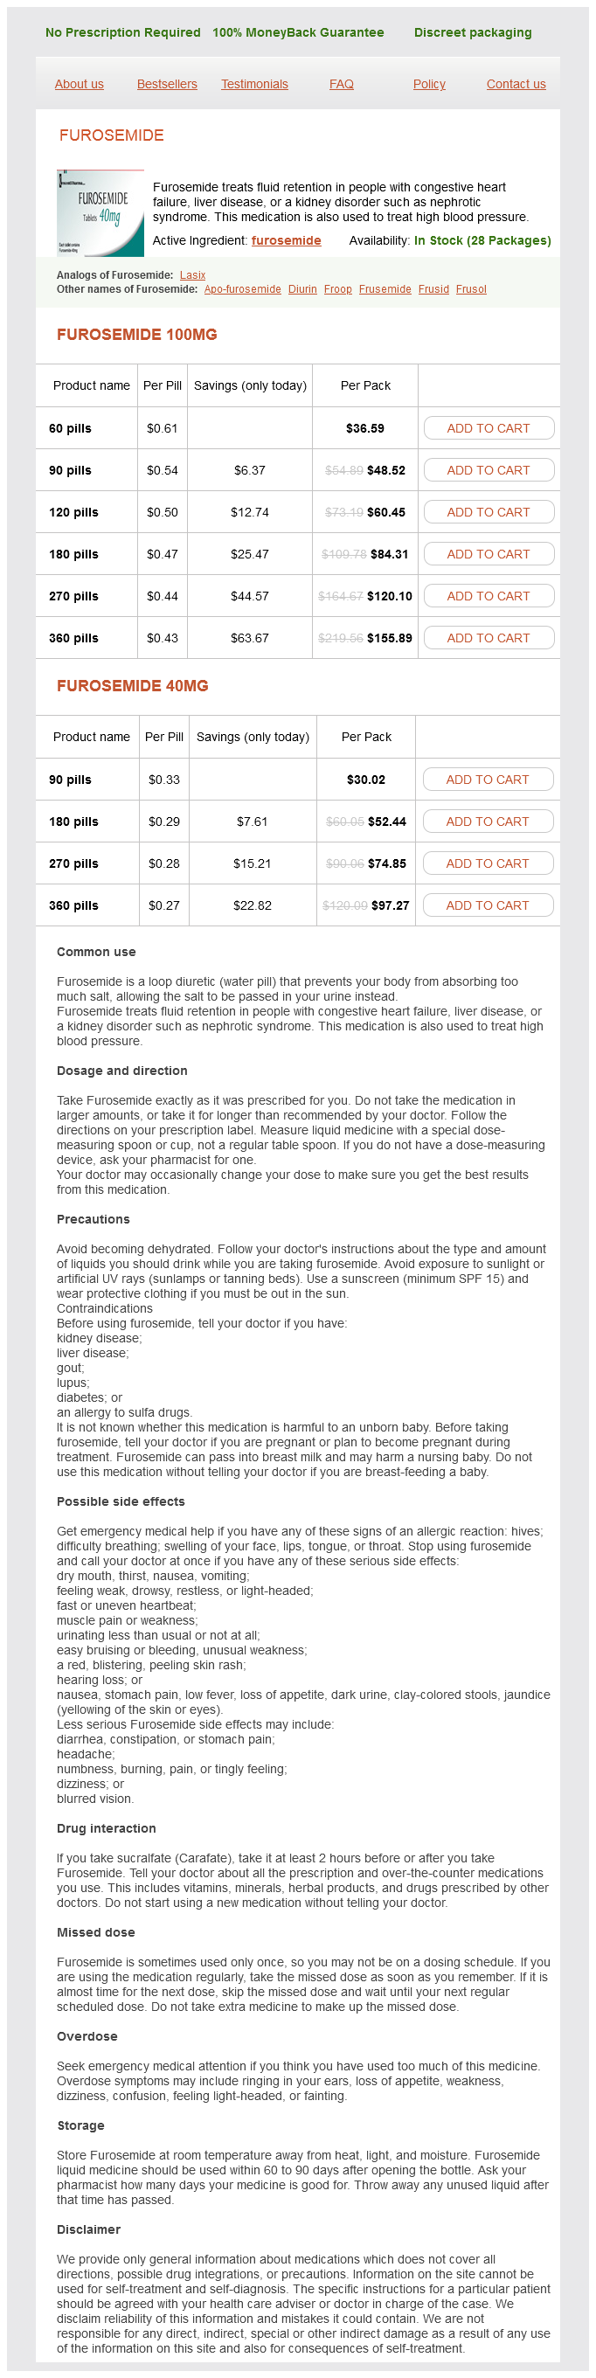Open the About us menu item
This screenshot has height=2378, width=596.
pyautogui.click(x=80, y=84)
